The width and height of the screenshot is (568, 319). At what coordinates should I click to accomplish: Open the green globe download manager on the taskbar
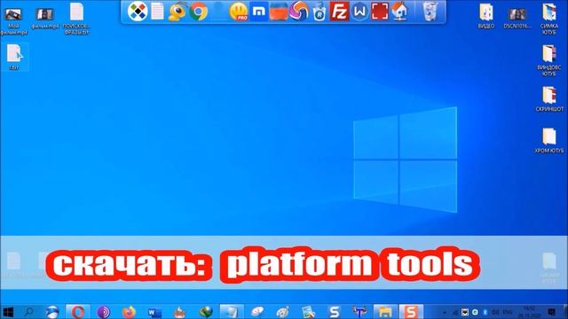[206, 312]
